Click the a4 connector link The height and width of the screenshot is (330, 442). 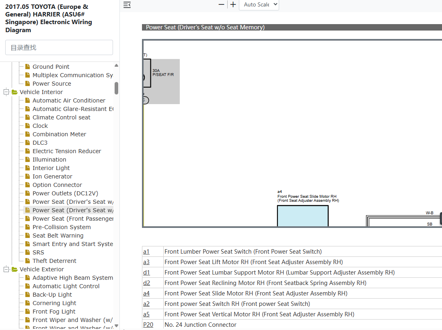(146, 293)
